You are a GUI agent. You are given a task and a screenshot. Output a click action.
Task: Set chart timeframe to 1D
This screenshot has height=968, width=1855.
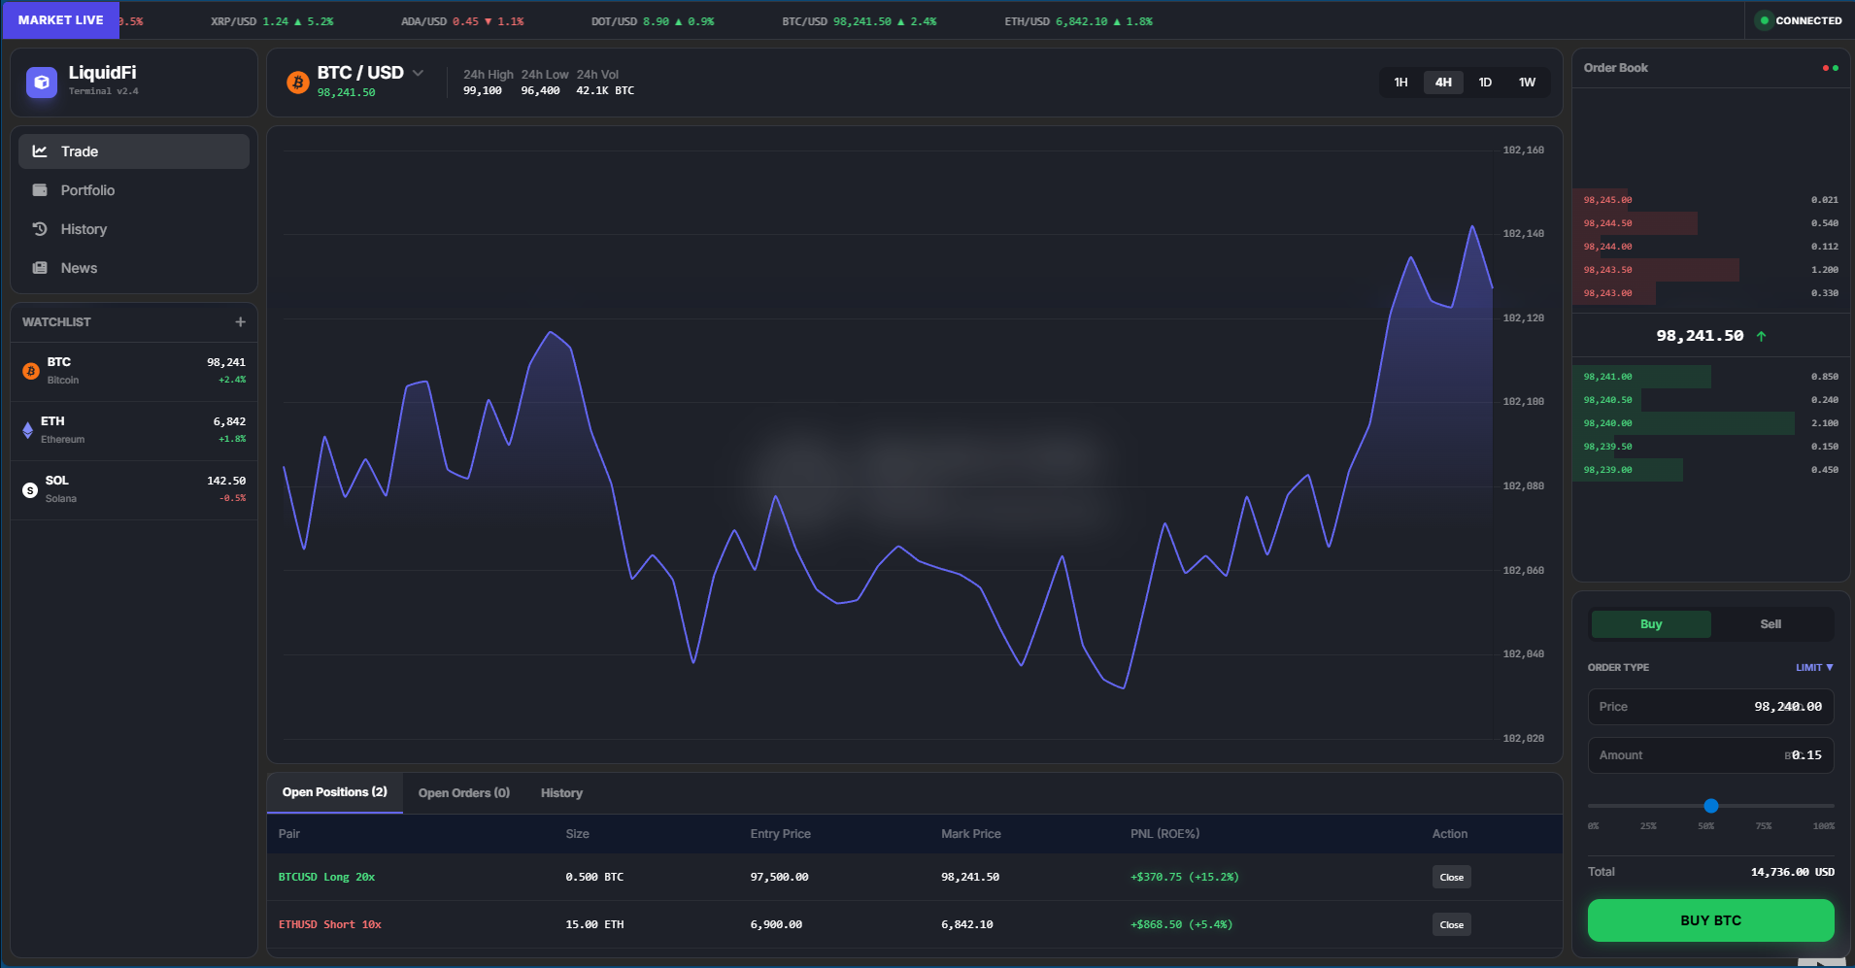(x=1485, y=83)
